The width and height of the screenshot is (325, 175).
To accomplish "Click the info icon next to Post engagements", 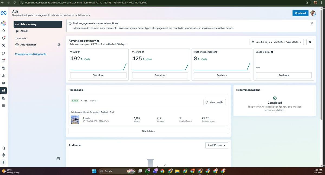I will click(216, 52).
